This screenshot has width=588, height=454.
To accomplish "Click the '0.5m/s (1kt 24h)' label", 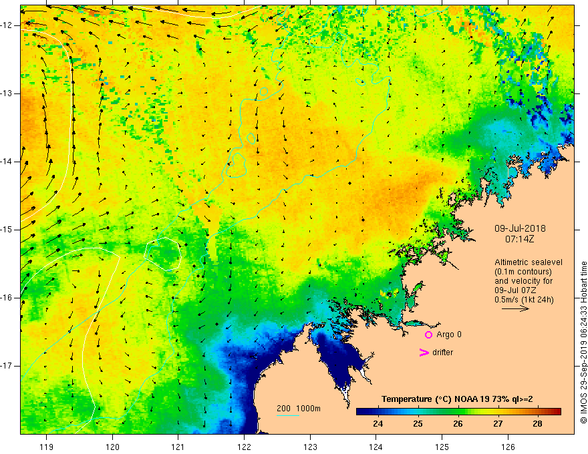I will [524, 300].
